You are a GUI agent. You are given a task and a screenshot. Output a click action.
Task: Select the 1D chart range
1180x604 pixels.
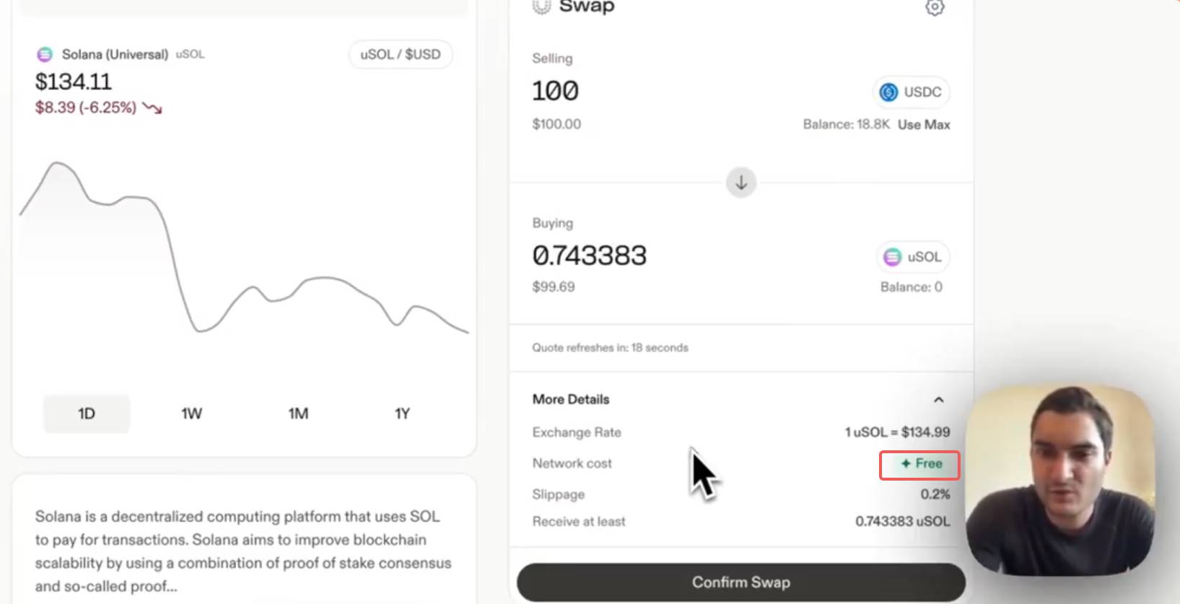[87, 413]
